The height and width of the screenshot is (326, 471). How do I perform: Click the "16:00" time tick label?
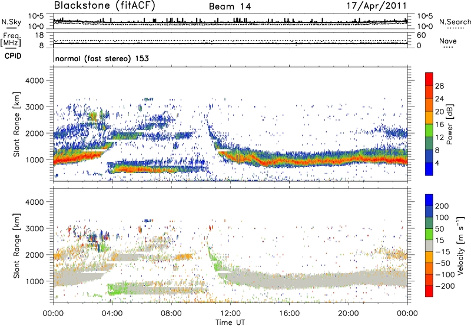(x=289, y=314)
